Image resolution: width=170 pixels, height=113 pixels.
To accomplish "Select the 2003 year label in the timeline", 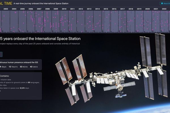I will (x=6, y=9).
